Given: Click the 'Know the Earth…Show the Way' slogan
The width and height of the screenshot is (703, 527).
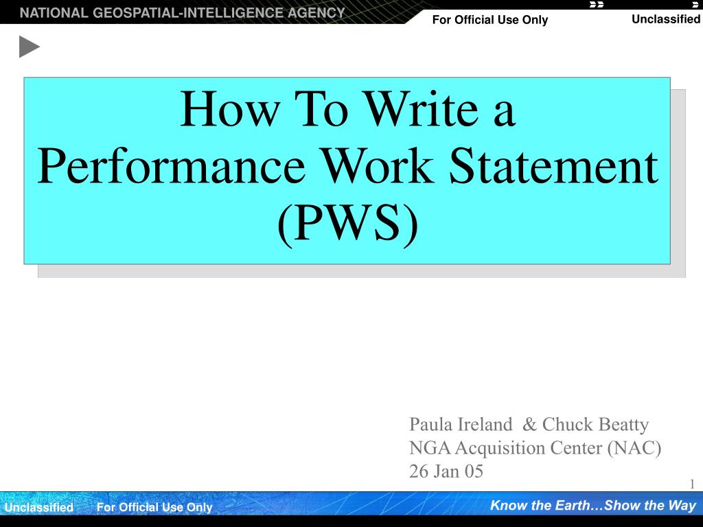Looking at the screenshot, I should click(593, 506).
